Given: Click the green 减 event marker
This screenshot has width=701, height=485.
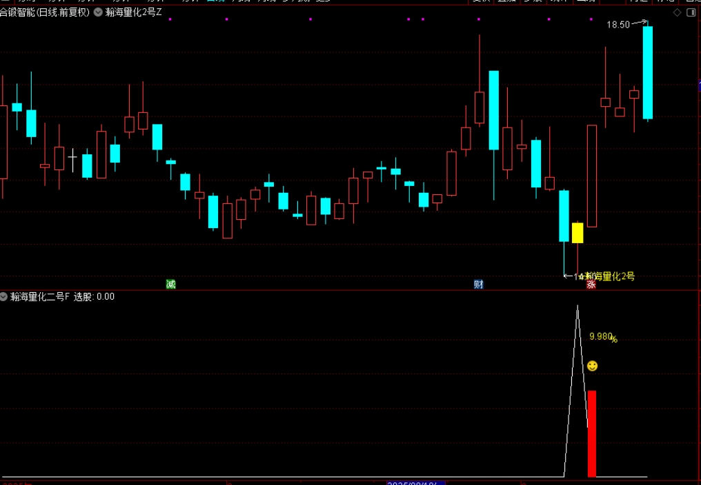Looking at the screenshot, I should (x=170, y=284).
